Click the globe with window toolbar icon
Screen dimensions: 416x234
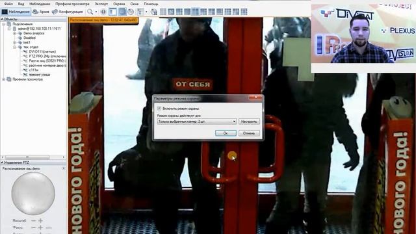pos(154,12)
